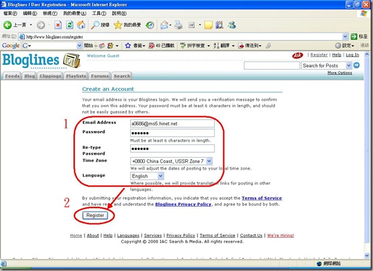
Task: Click the Bloglines newspaper logo
Action: pos(72,60)
